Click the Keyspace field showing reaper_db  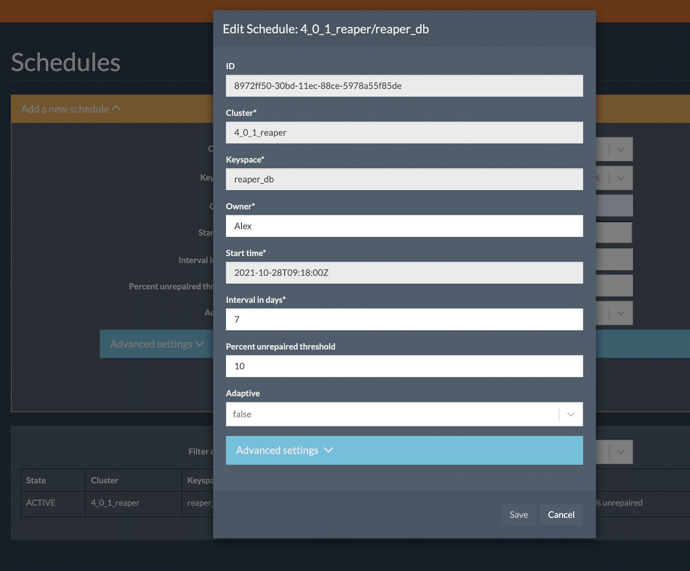click(x=404, y=179)
